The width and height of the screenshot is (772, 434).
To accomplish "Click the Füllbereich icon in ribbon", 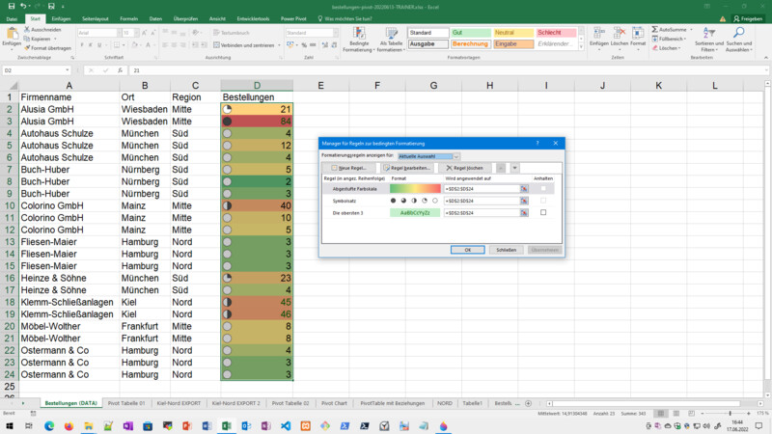I will (x=655, y=39).
